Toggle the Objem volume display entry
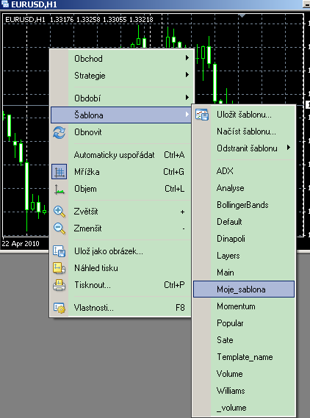Viewport: 310px width, 418px height. point(120,189)
